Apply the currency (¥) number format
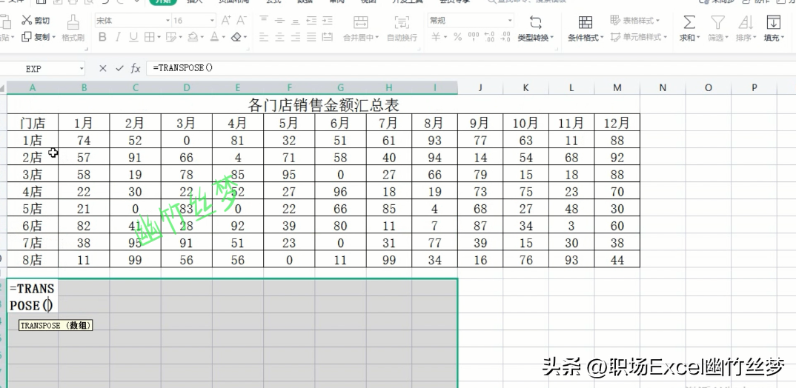 click(x=436, y=37)
